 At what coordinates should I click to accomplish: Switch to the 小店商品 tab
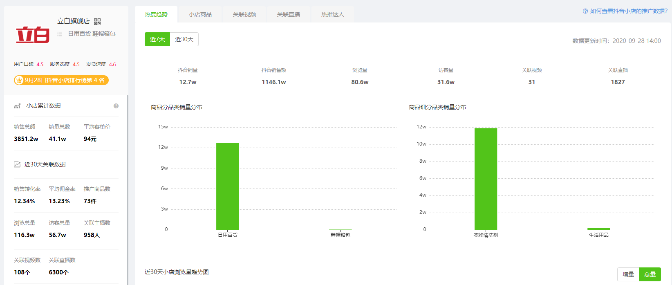coord(200,14)
